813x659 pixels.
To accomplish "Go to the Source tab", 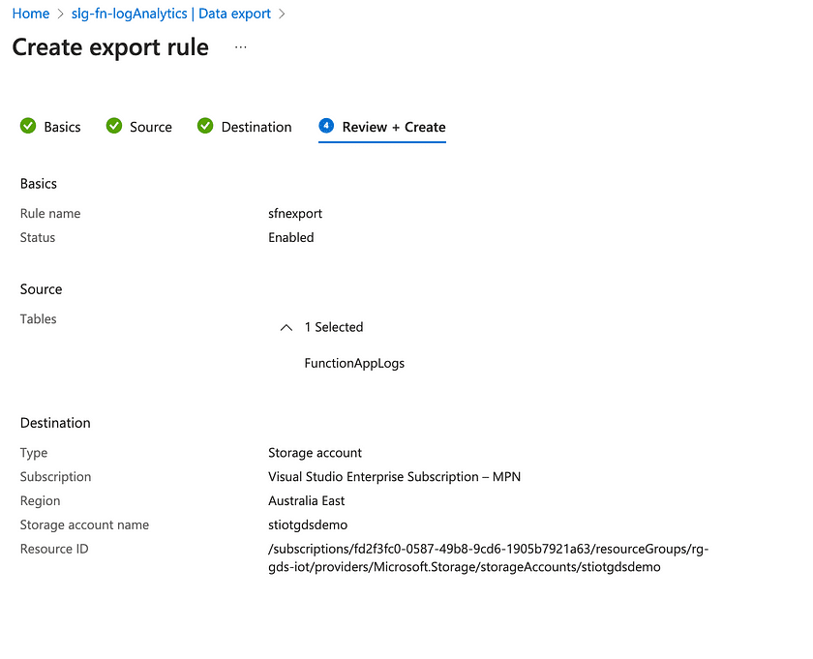I will [151, 127].
